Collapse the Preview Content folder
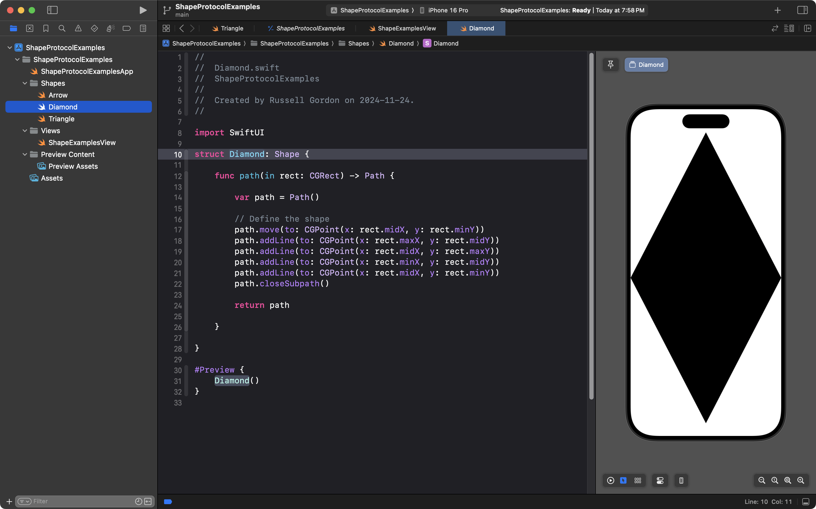Image resolution: width=816 pixels, height=509 pixels. click(x=25, y=154)
